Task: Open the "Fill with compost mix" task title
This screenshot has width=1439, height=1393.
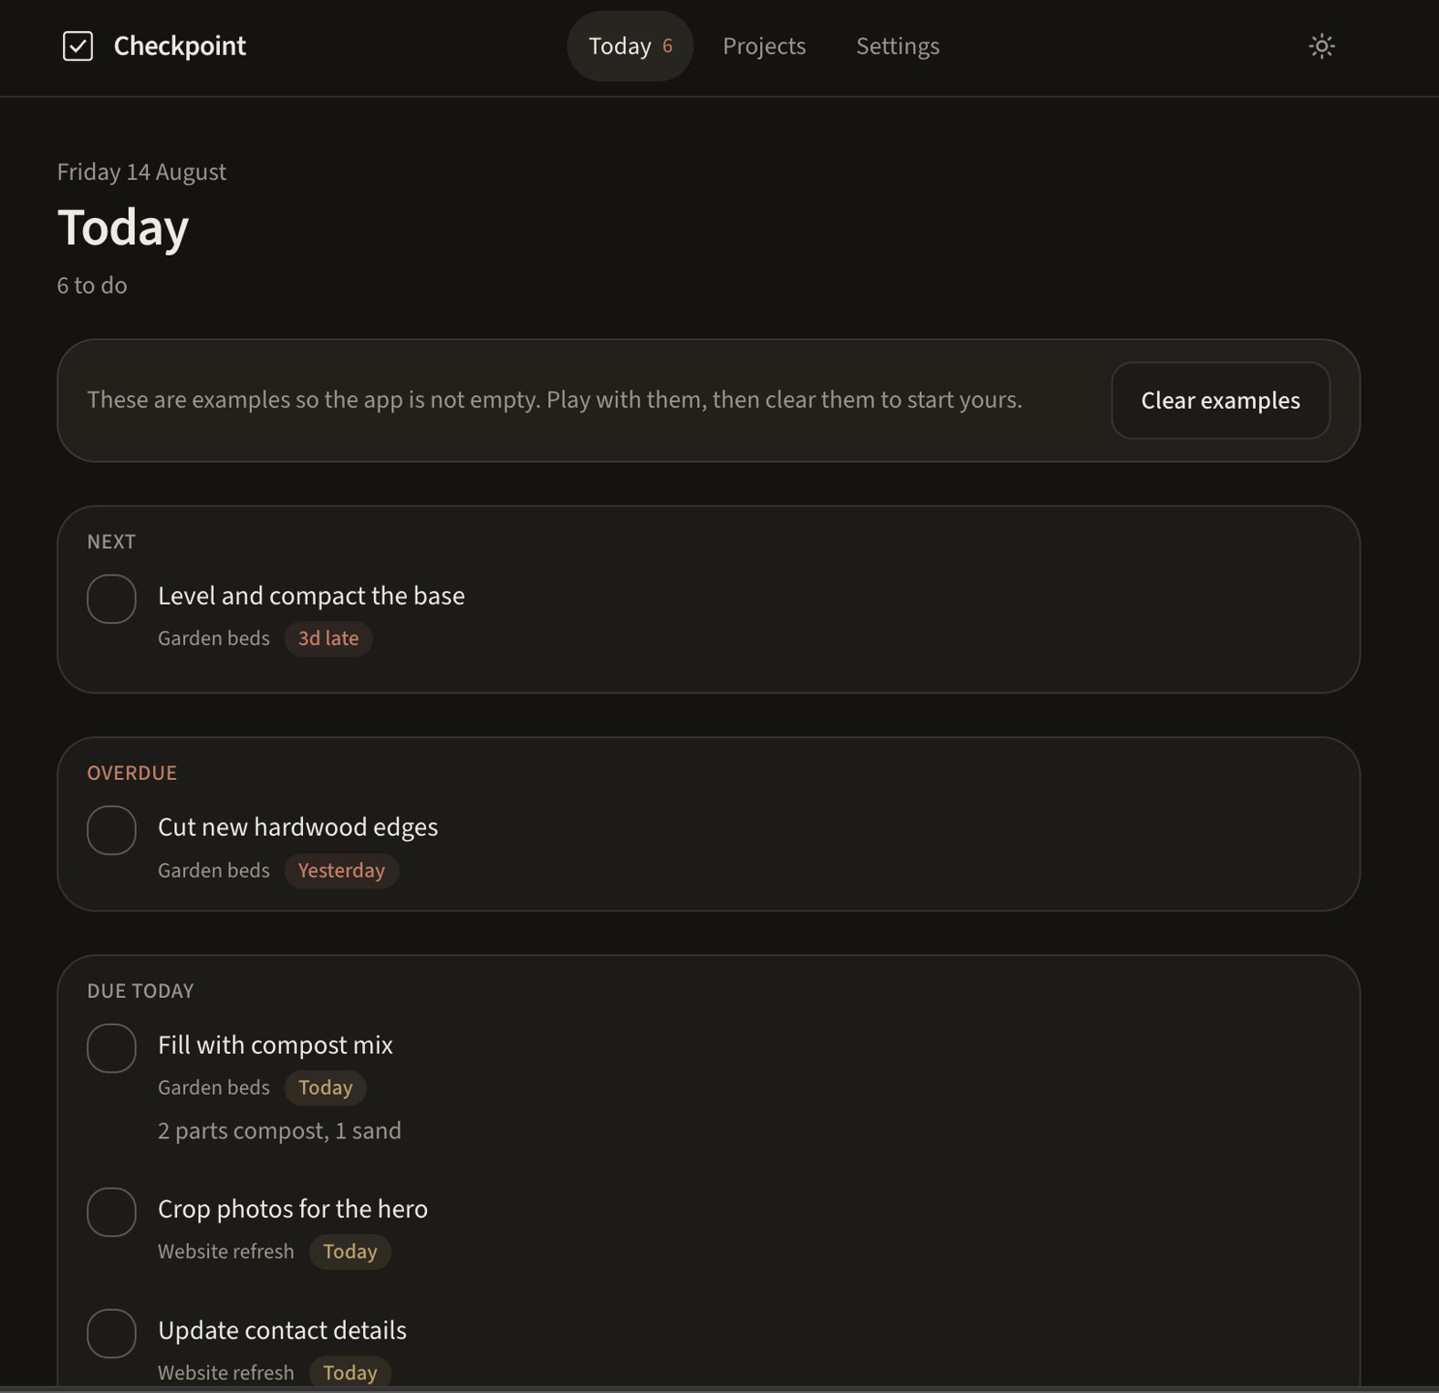Action: [x=276, y=1045]
